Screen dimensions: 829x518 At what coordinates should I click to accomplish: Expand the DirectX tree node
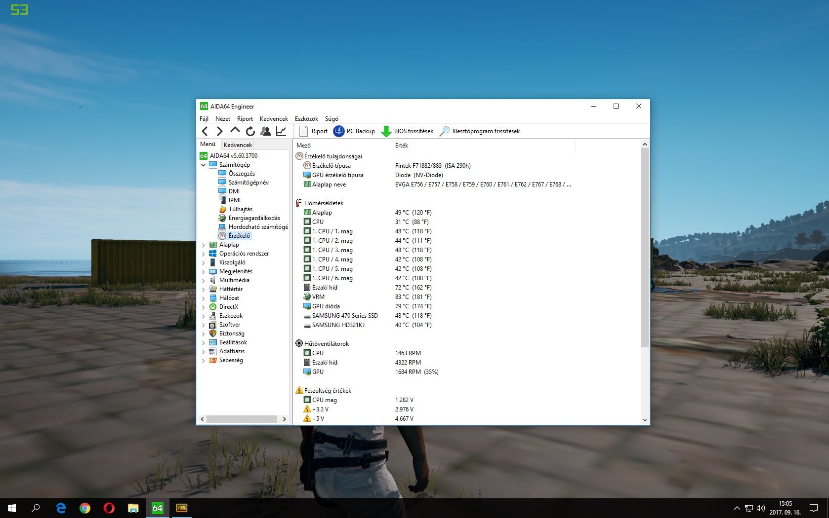(203, 307)
